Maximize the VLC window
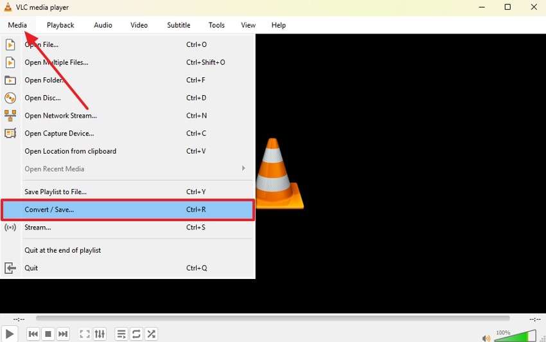The image size is (546, 342). tap(507, 7)
